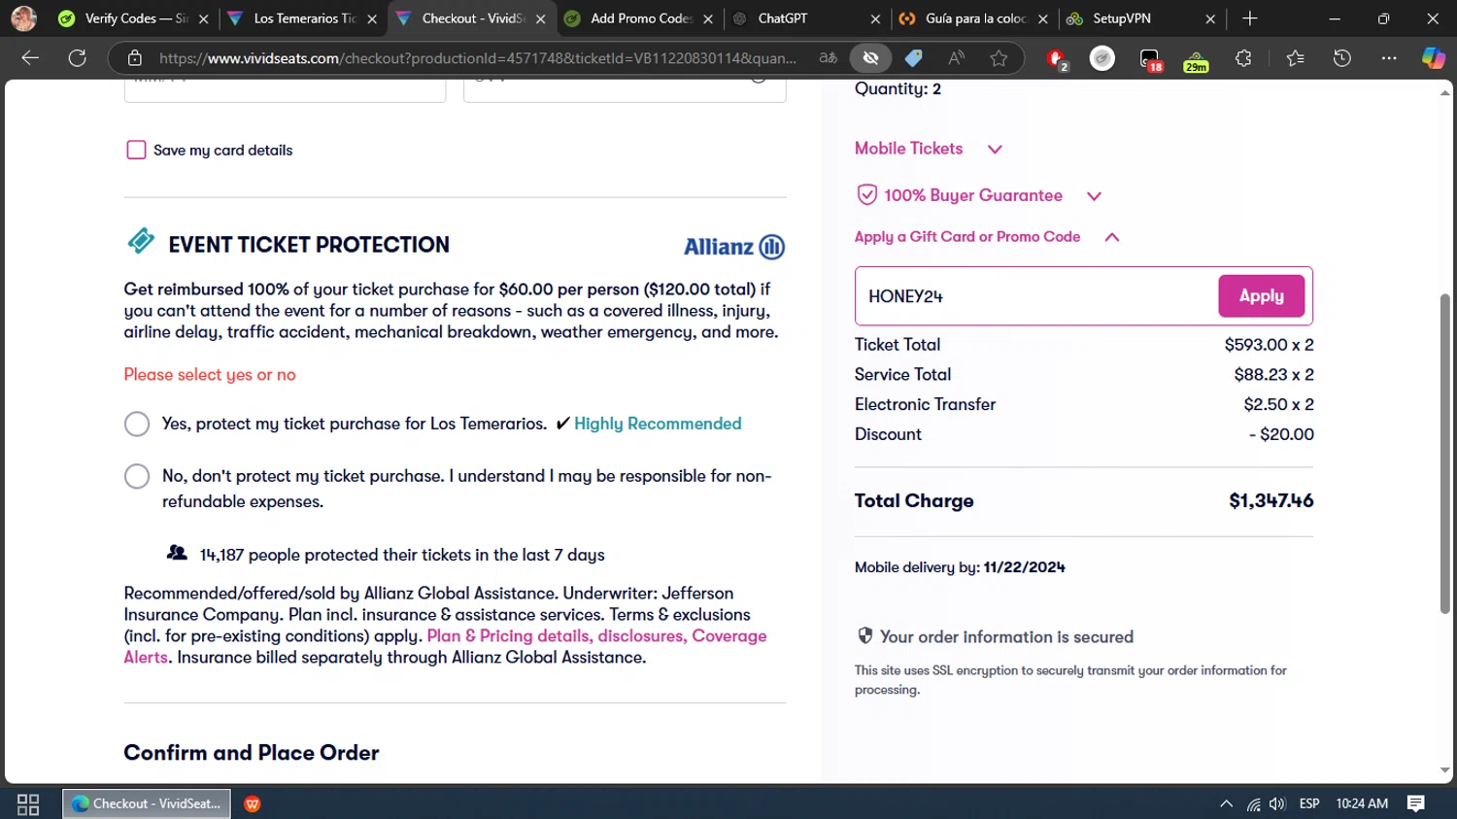This screenshot has height=819, width=1457.
Task: Click the tracking prevention eye icon
Action: [871, 58]
